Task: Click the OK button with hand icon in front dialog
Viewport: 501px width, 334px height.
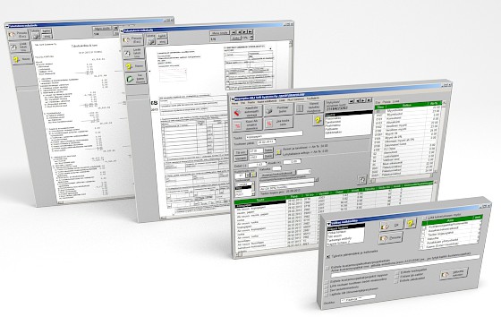Action: 392,226
